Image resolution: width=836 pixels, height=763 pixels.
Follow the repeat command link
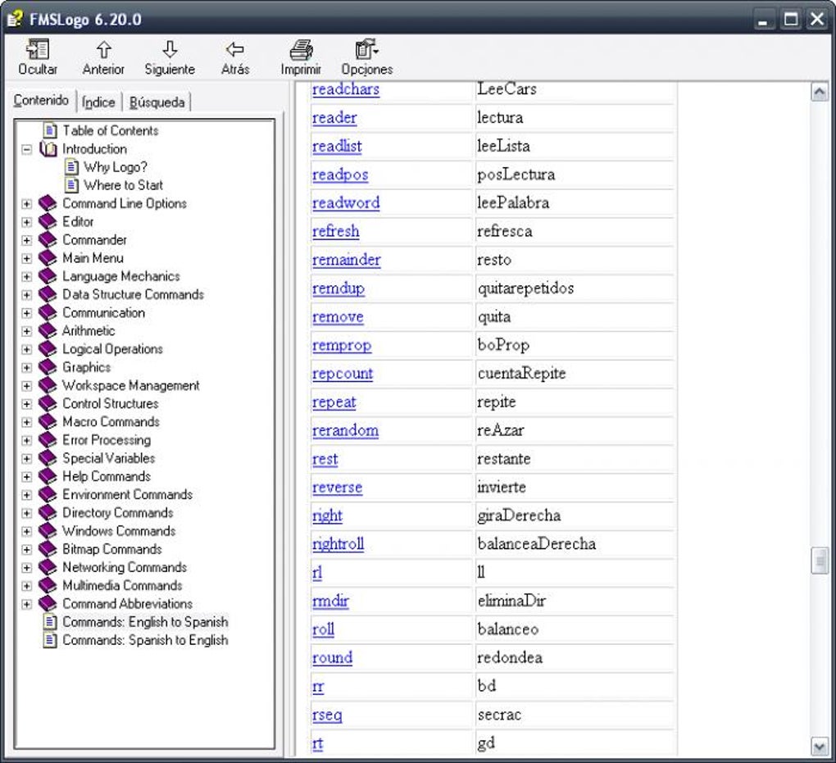334,402
